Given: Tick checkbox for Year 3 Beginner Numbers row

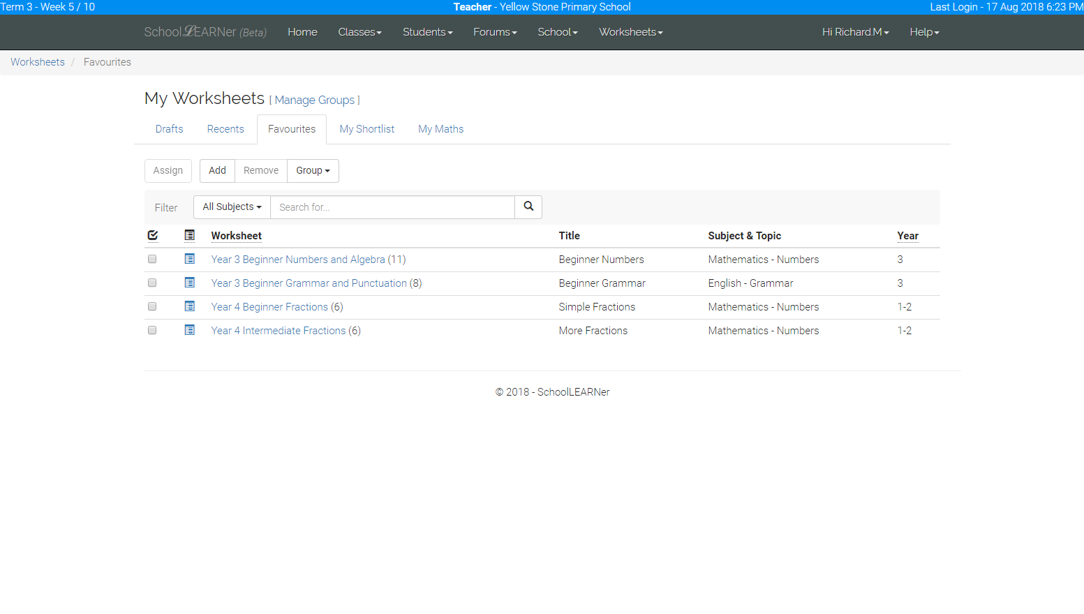Looking at the screenshot, I should (x=152, y=259).
